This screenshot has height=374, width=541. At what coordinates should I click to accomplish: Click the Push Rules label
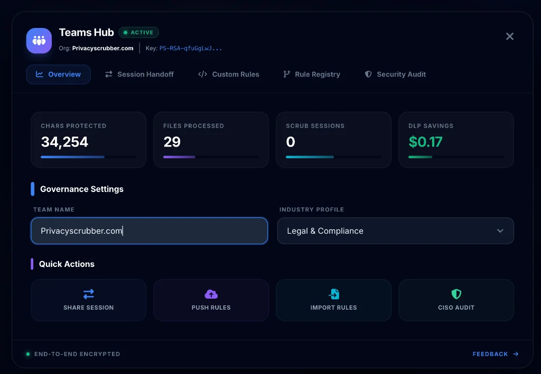[211, 308]
